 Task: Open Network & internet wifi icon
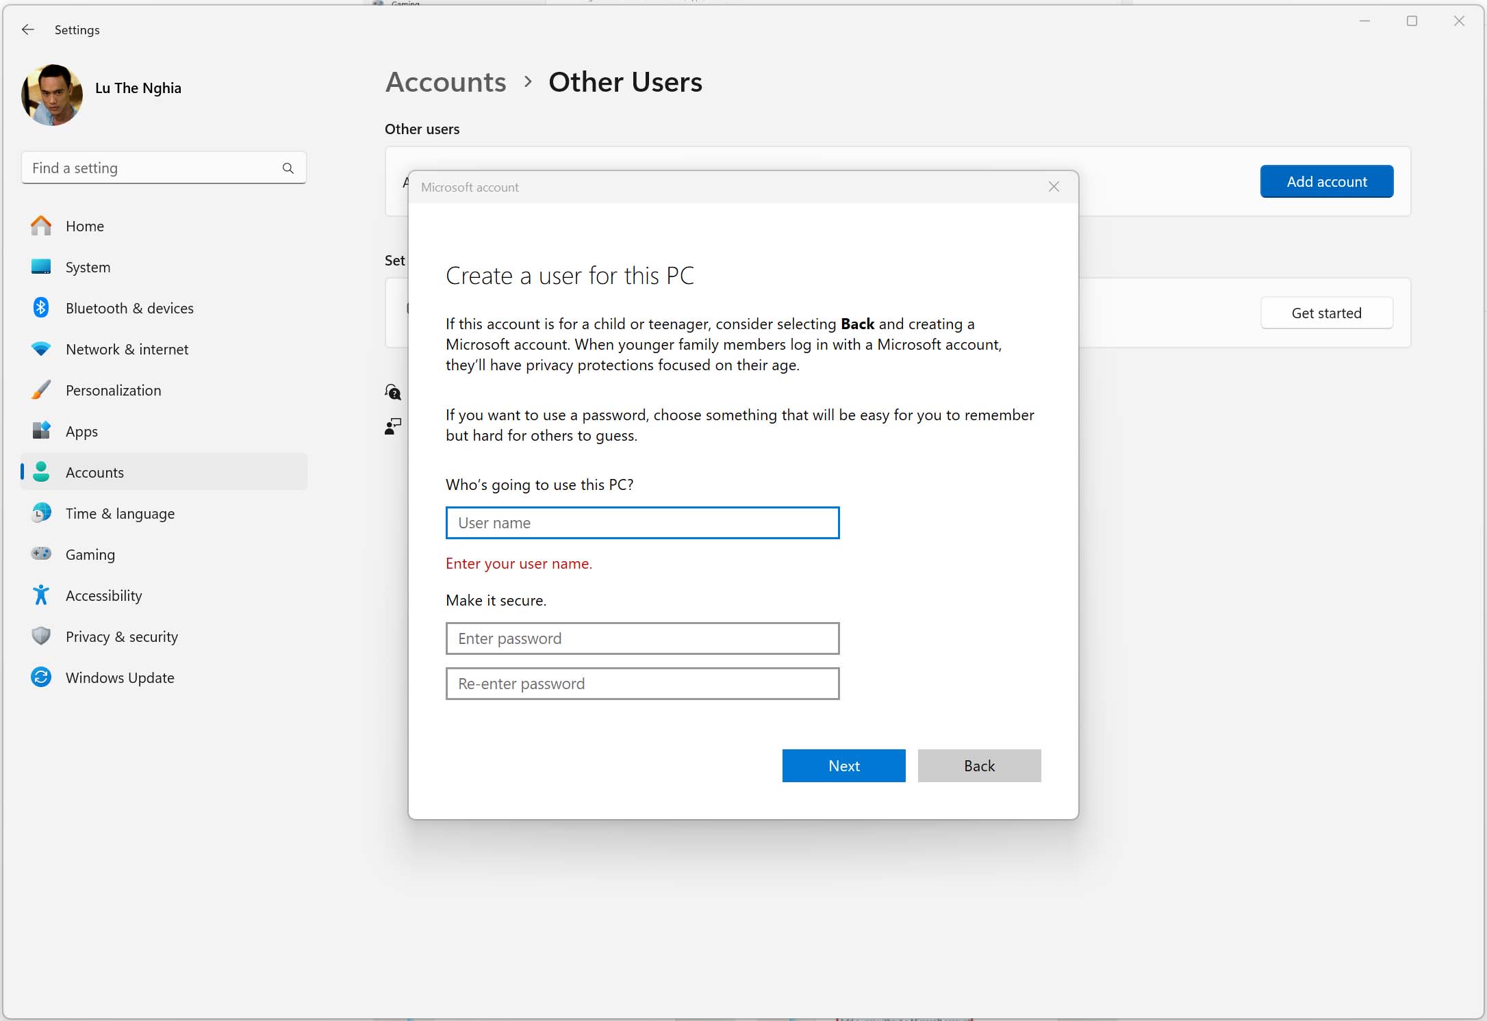(41, 349)
